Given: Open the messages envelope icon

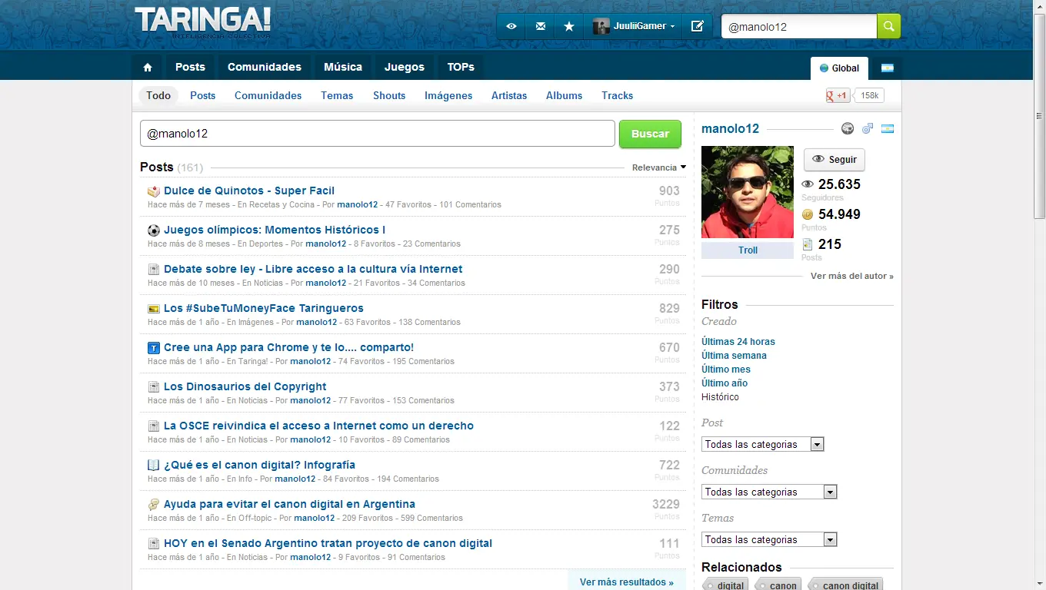Looking at the screenshot, I should (541, 26).
